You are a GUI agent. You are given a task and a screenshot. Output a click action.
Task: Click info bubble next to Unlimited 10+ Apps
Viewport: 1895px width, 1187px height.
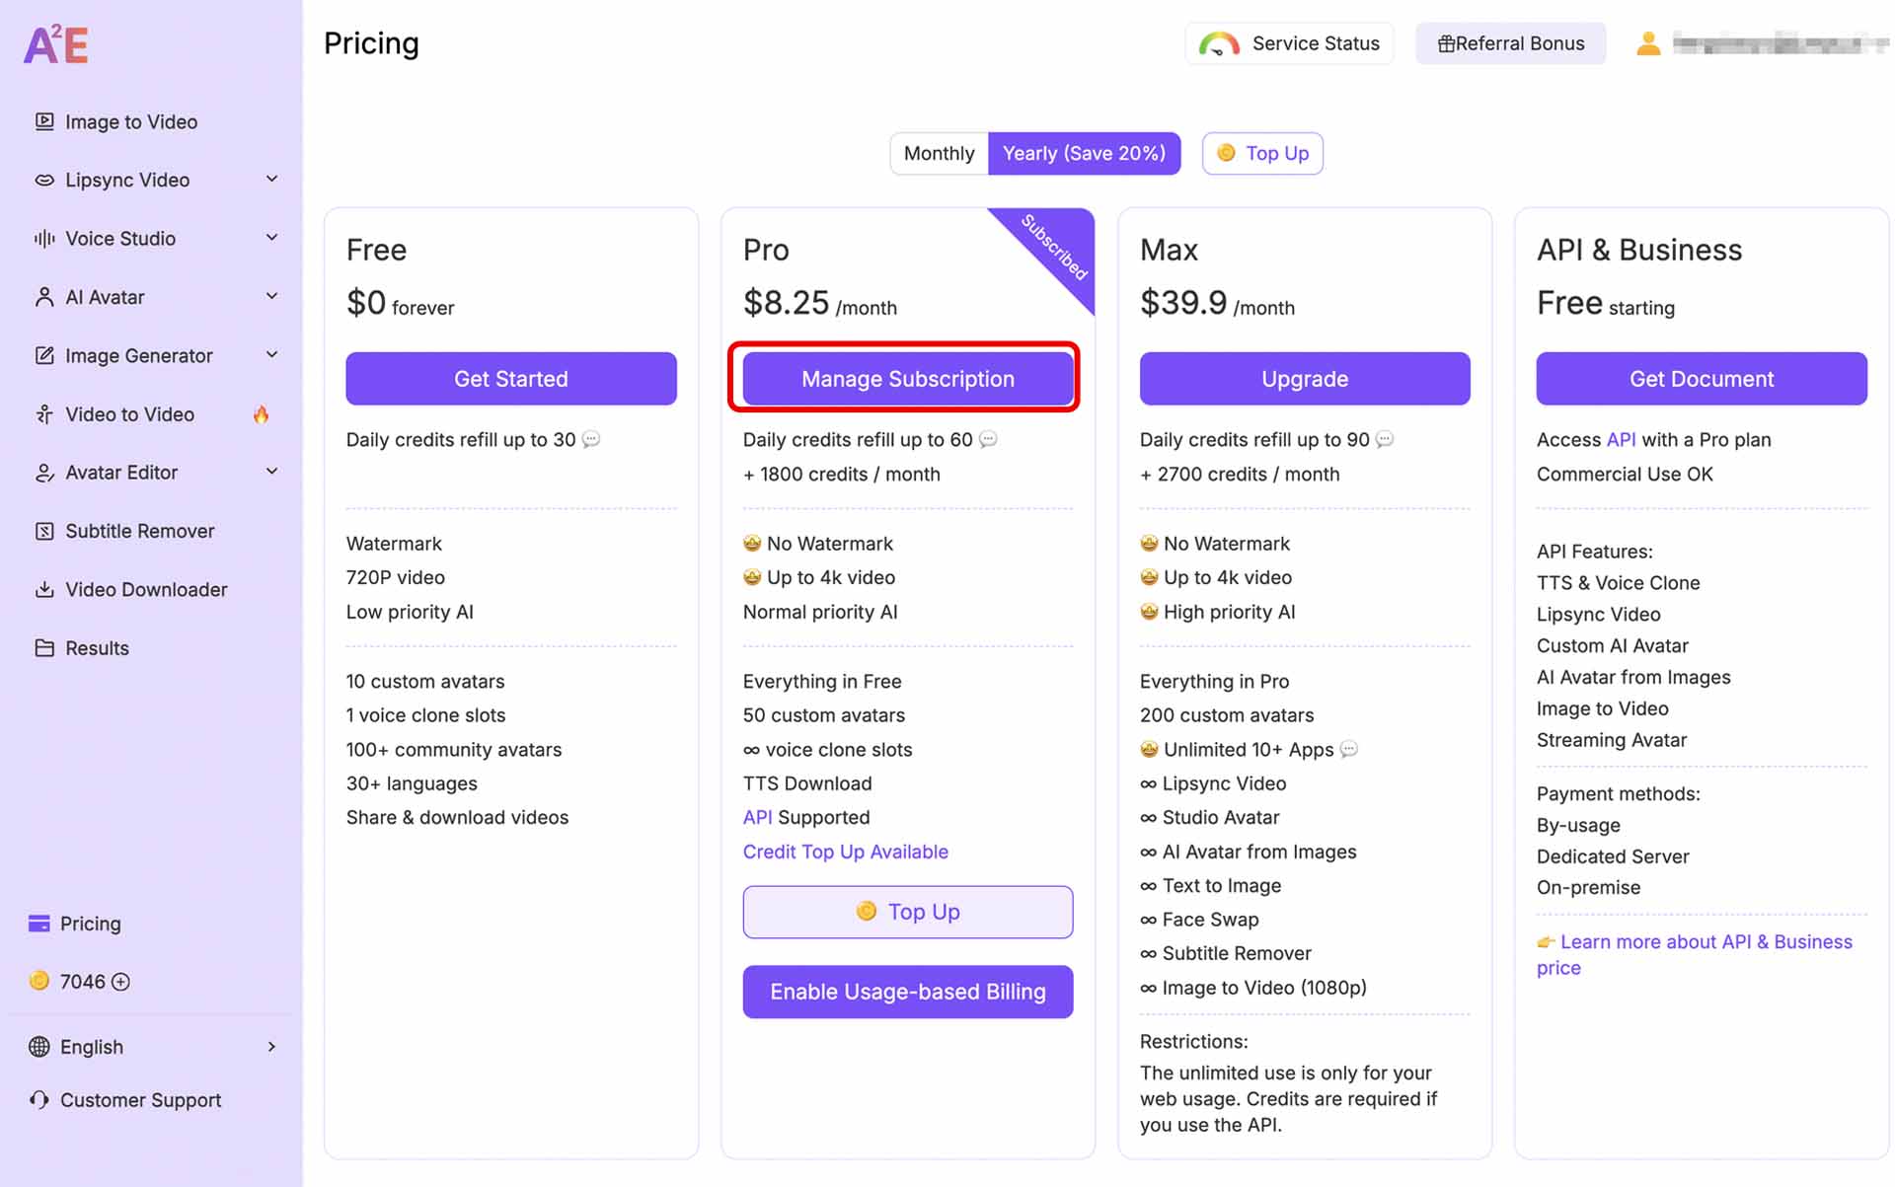(x=1349, y=750)
